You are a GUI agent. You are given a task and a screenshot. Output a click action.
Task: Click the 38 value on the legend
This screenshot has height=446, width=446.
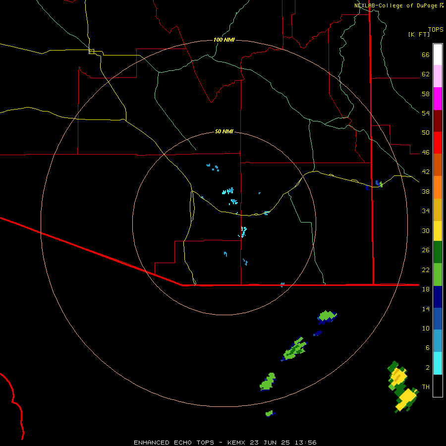426,191
